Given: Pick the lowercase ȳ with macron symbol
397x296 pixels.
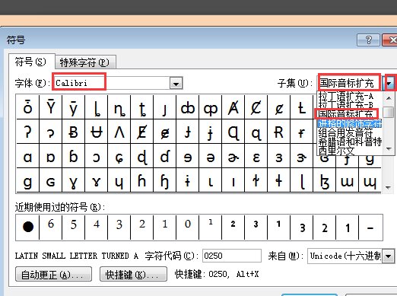Looking at the screenshot, I should (73, 107).
